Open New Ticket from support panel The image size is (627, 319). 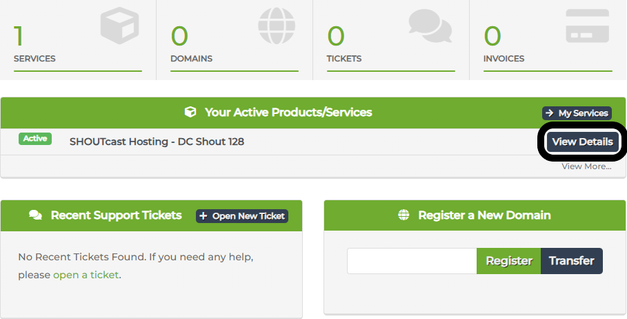click(242, 216)
